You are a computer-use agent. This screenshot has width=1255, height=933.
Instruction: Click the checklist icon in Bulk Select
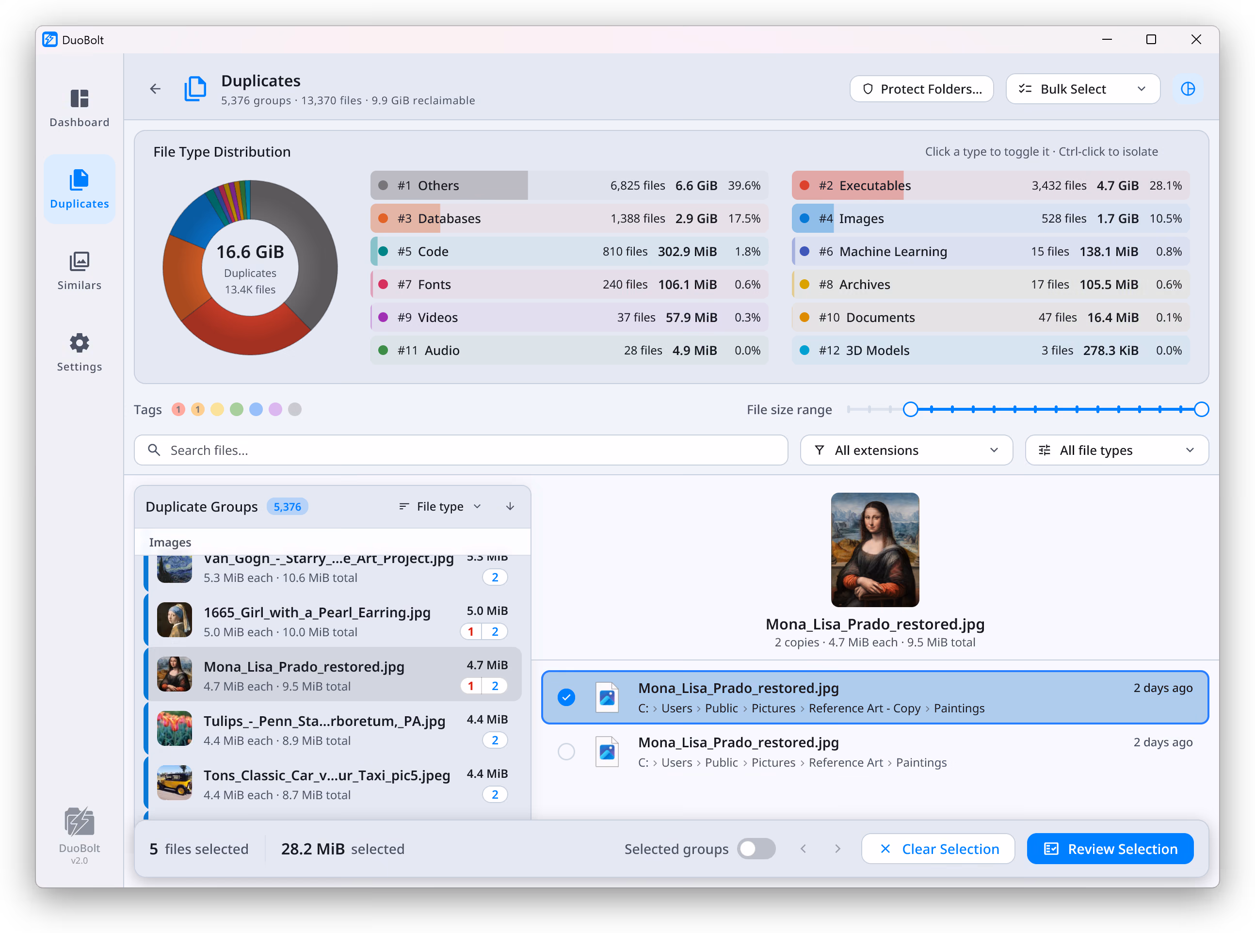pos(1025,89)
